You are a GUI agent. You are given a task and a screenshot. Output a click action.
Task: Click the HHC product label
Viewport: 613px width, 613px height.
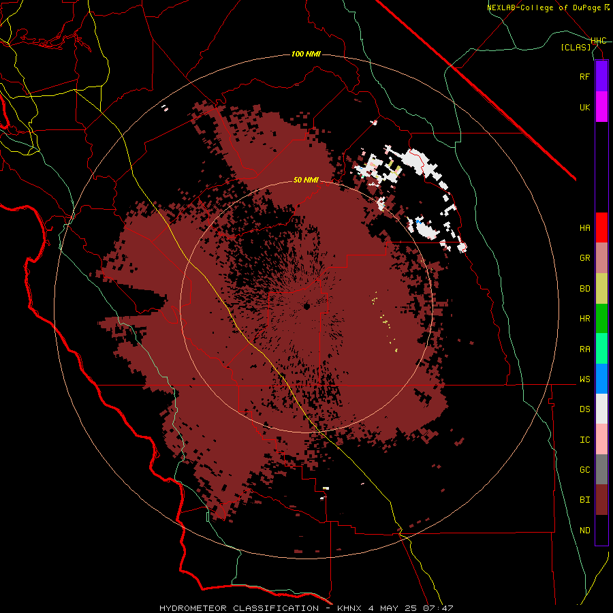tap(598, 41)
